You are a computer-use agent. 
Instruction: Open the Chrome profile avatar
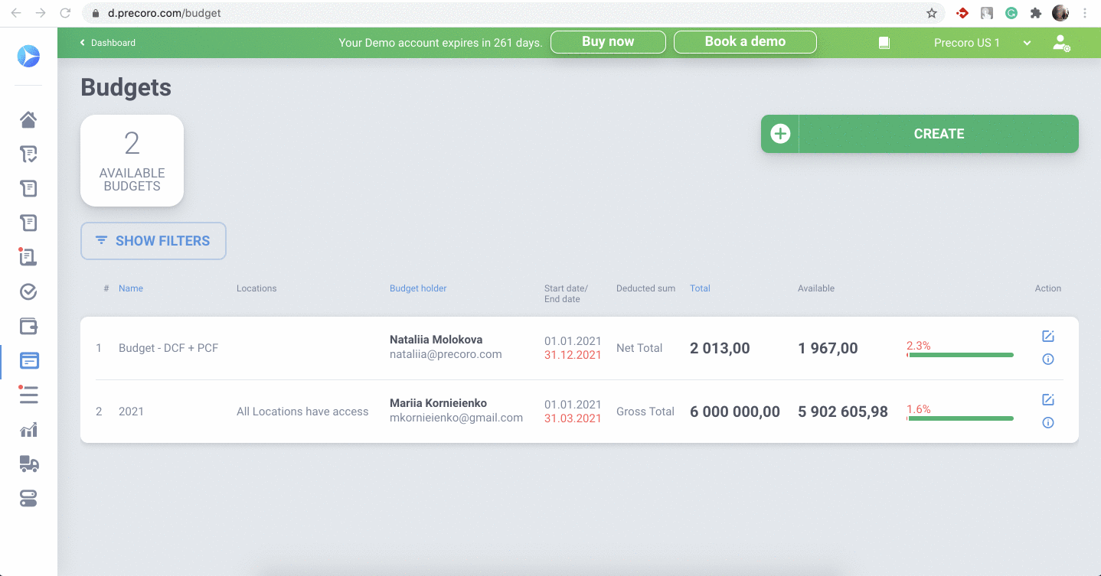coord(1060,13)
